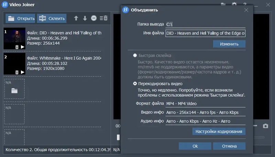Click the 'Настройки кодирования' button
275x157 pixels.
tap(219, 131)
